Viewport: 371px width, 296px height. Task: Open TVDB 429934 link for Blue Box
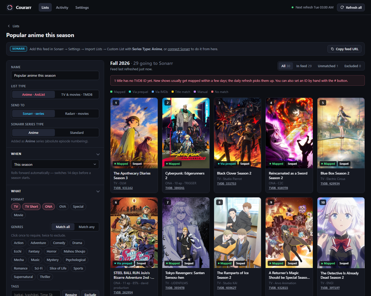pyautogui.click(x=330, y=184)
